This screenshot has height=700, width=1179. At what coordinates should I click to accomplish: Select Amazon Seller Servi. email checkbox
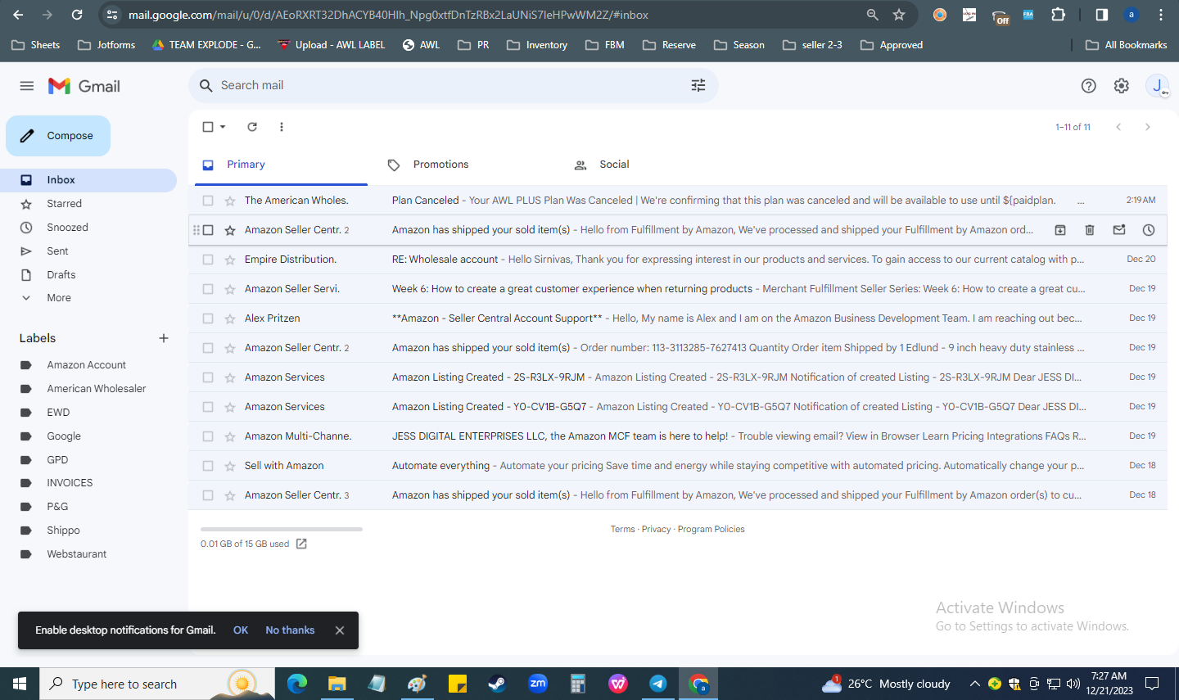click(x=208, y=289)
